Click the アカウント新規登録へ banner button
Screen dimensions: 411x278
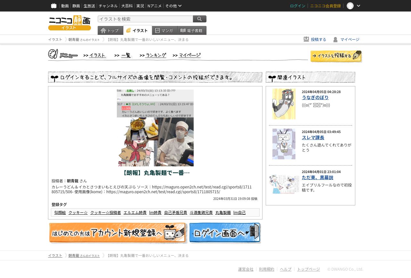[x=118, y=233]
